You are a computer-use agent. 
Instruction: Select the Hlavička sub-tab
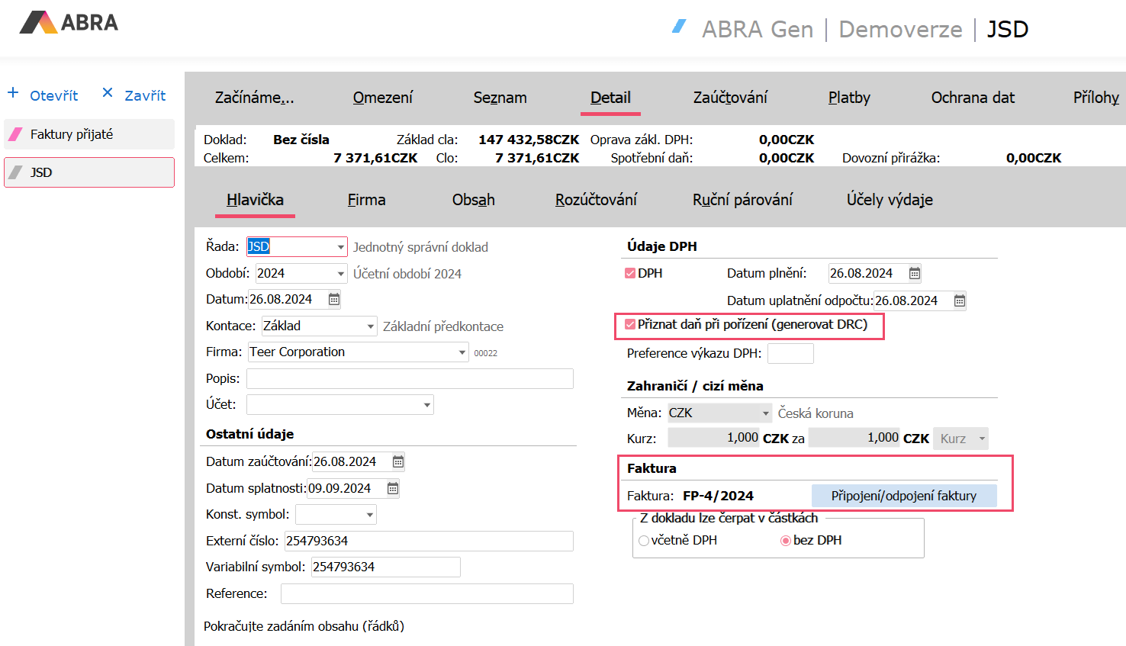[255, 200]
